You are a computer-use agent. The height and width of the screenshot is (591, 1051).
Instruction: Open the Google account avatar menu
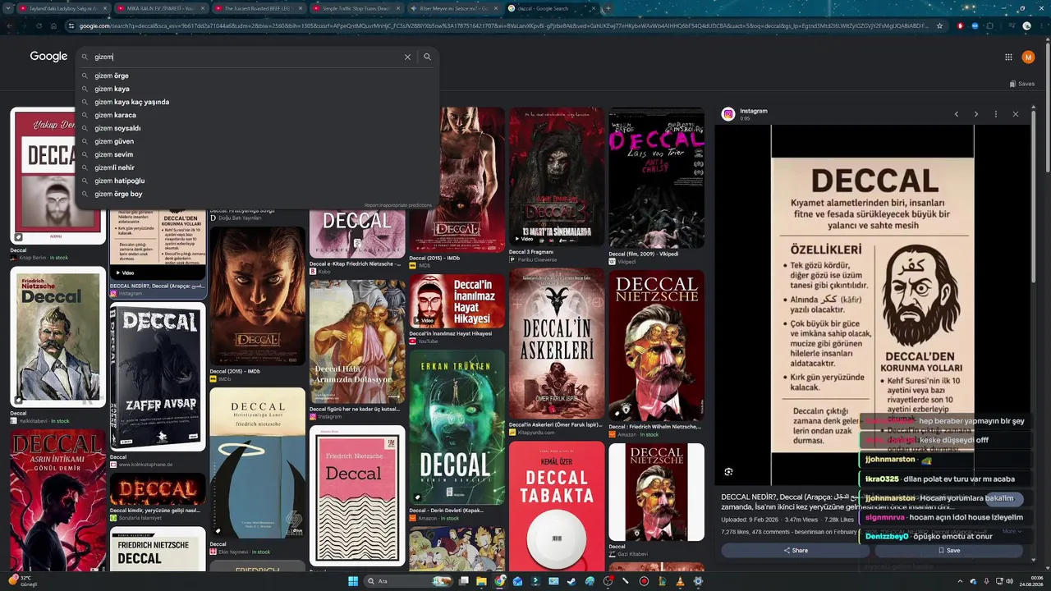tap(1028, 57)
